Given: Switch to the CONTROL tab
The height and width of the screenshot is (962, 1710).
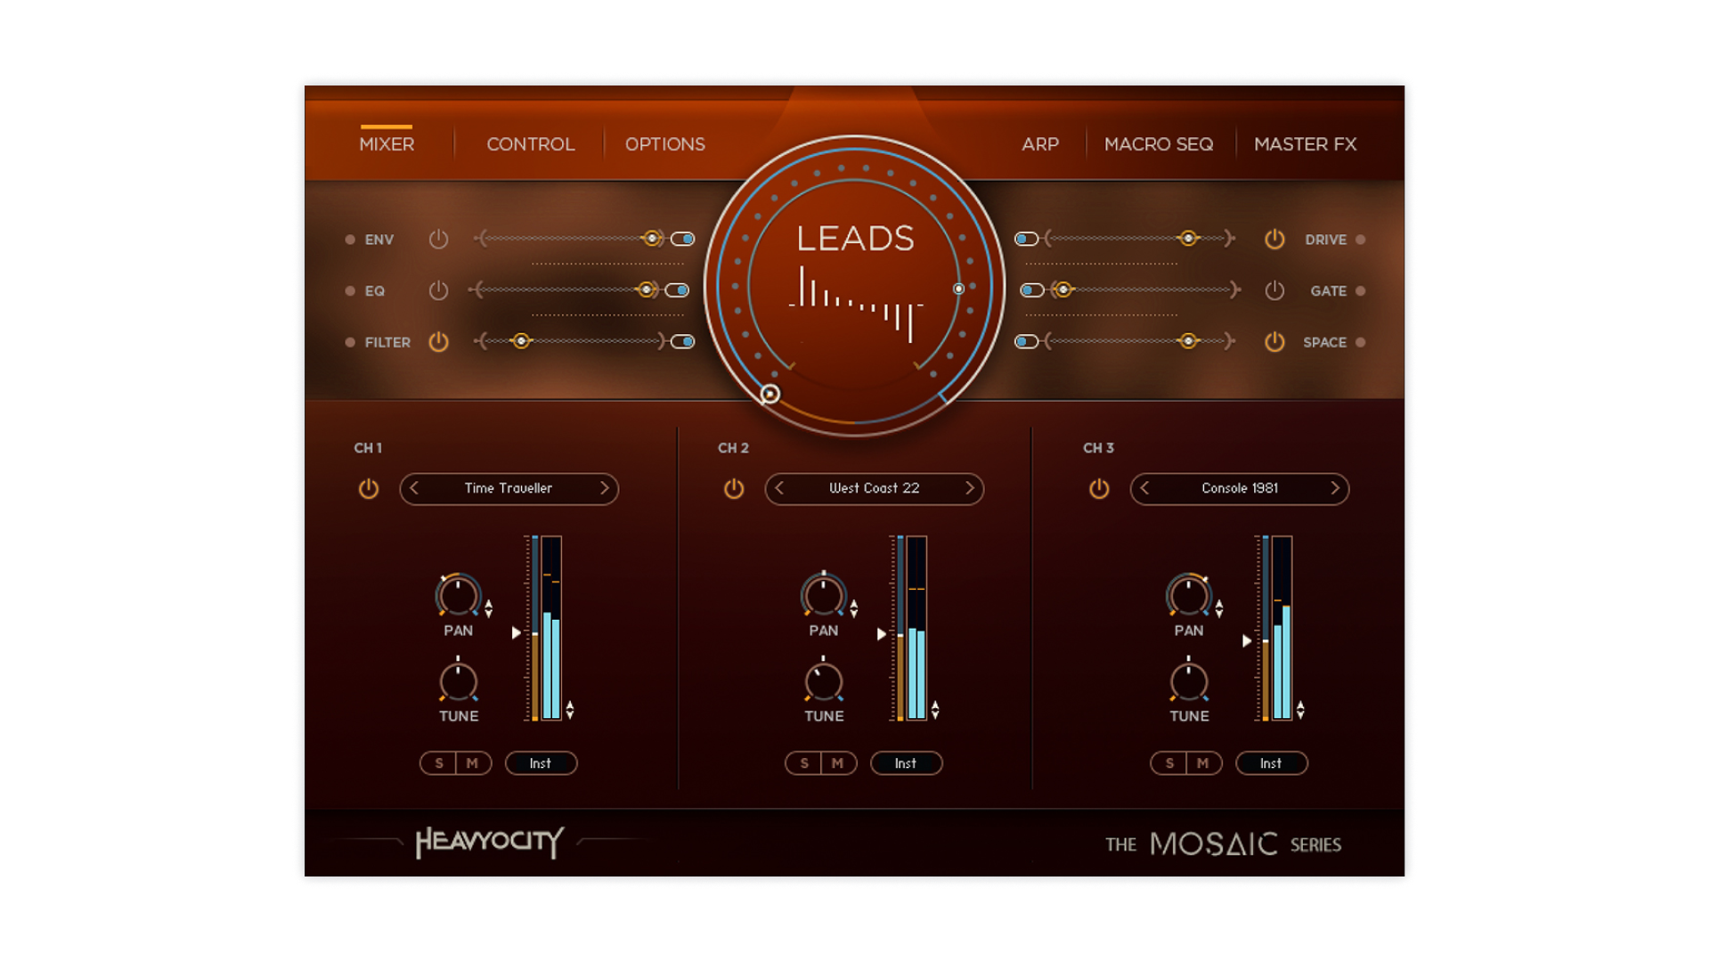Looking at the screenshot, I should [529, 143].
